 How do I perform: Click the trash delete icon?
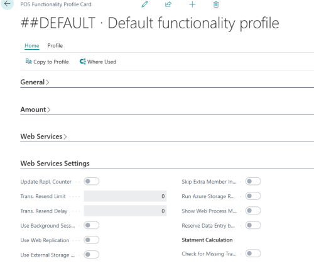[x=216, y=4]
